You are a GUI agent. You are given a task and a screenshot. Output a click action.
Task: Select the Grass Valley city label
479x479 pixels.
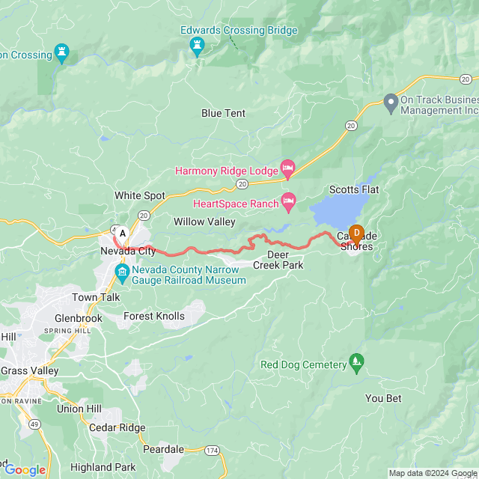coord(30,371)
